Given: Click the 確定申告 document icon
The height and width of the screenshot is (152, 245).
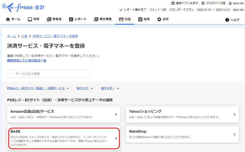Looking at the screenshot, I should click(96, 19).
